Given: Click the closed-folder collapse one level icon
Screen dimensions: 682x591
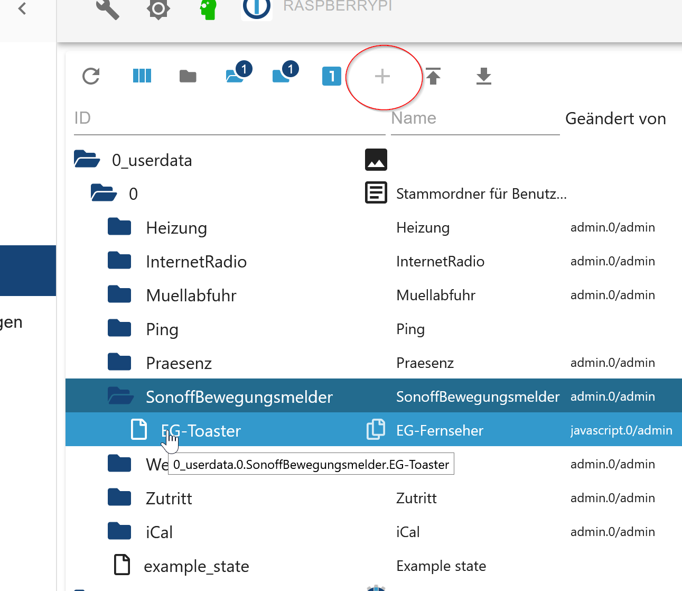Looking at the screenshot, I should tap(285, 72).
